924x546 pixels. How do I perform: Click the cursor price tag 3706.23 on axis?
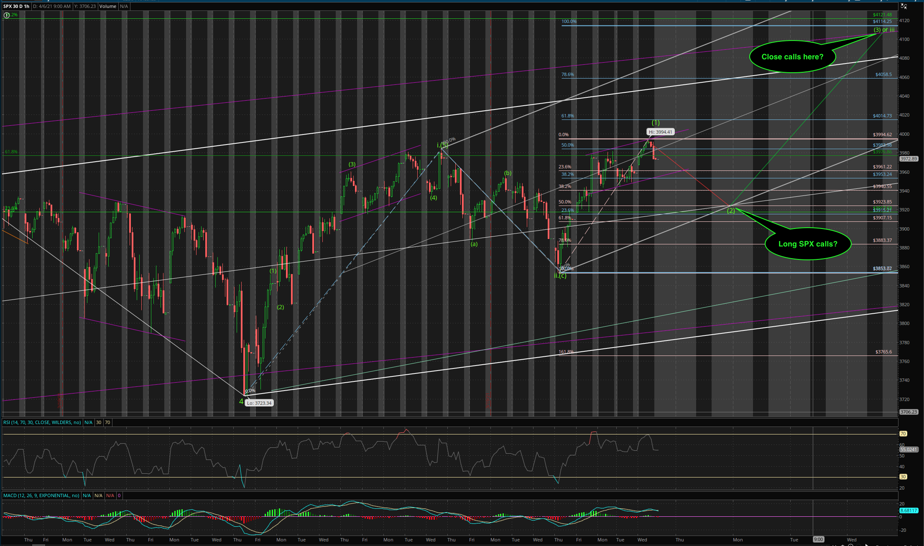tap(908, 412)
